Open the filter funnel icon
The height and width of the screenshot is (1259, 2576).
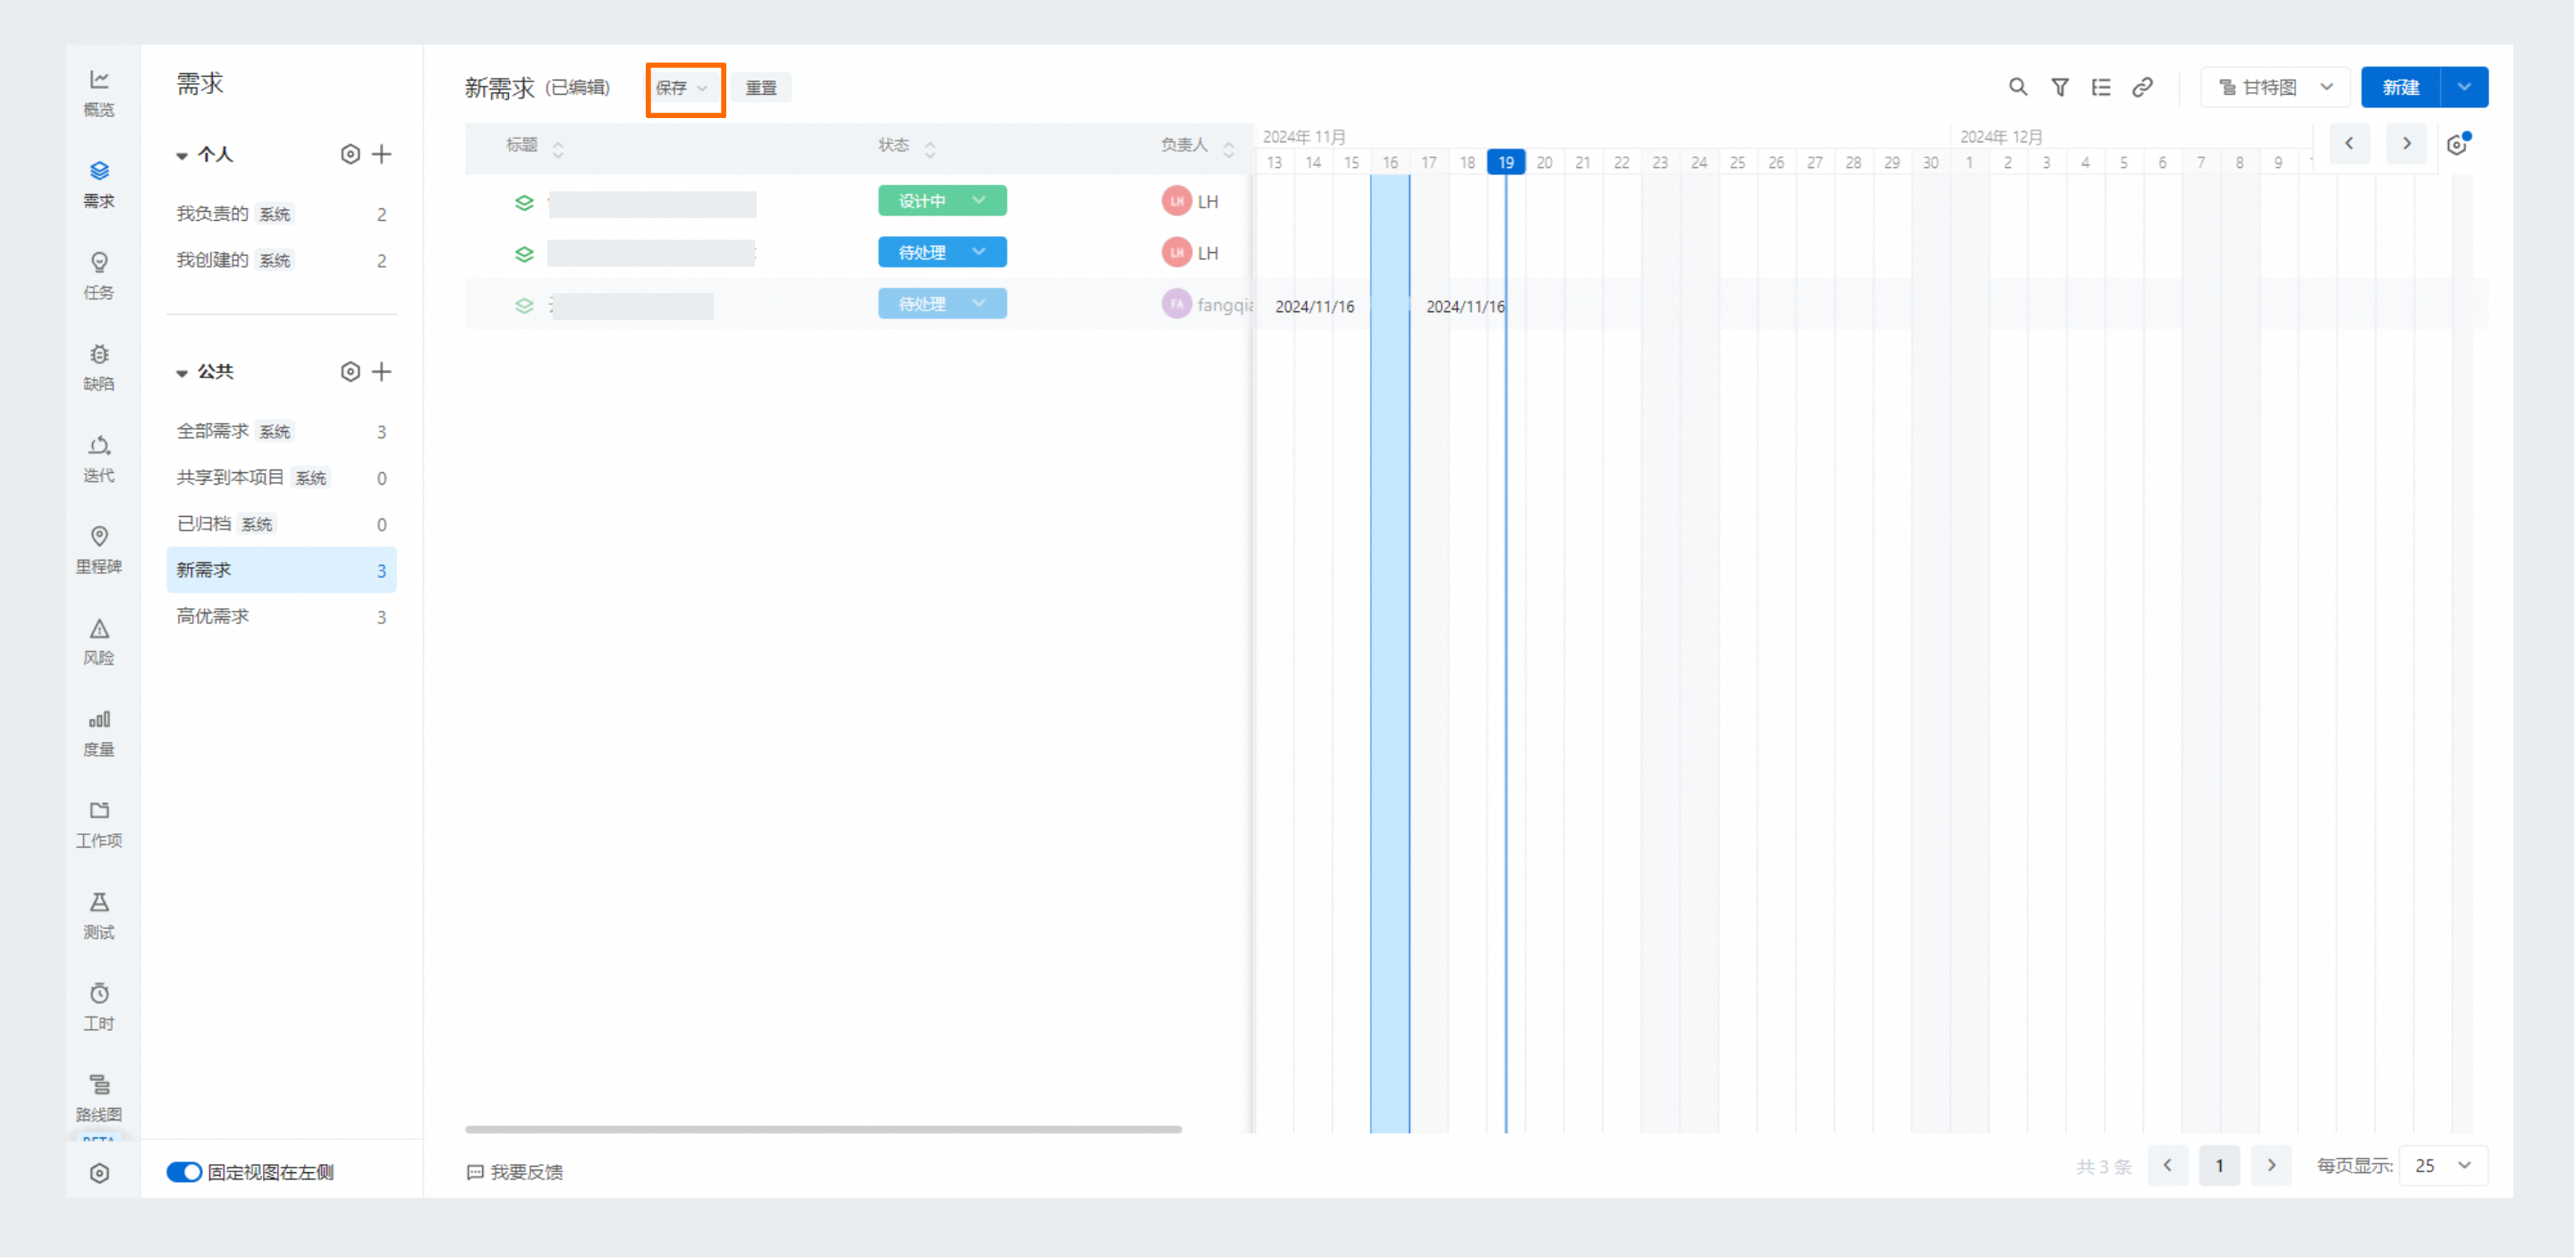[2060, 87]
